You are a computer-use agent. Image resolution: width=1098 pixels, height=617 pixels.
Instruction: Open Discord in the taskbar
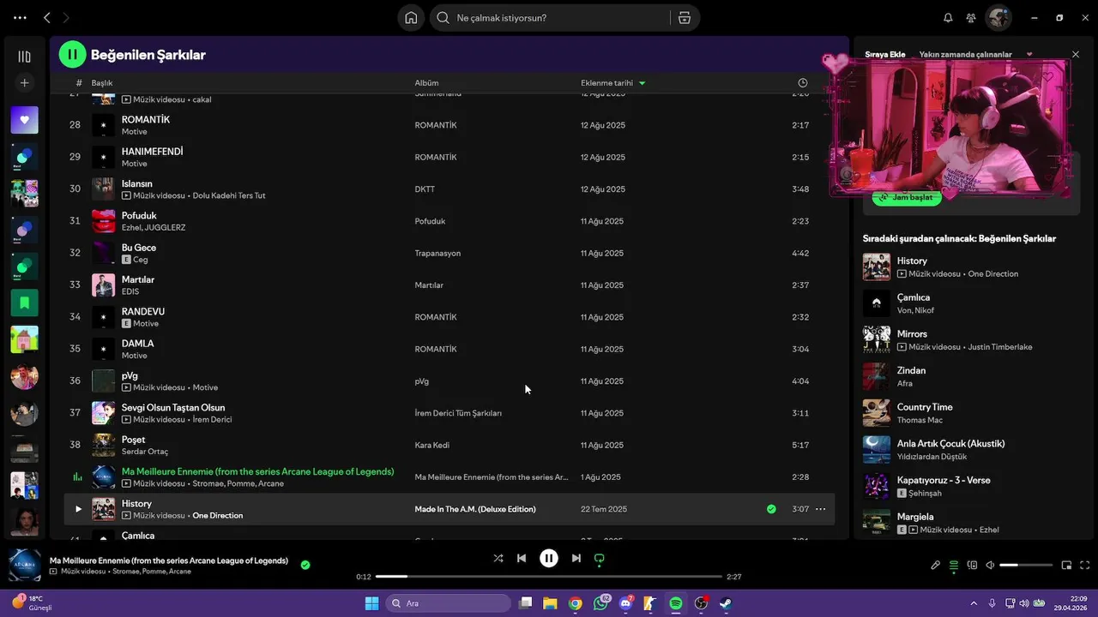click(626, 603)
